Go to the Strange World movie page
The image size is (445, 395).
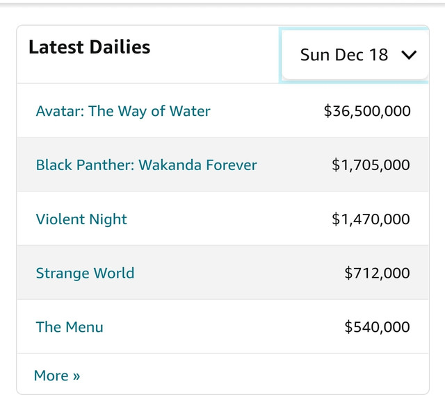85,274
